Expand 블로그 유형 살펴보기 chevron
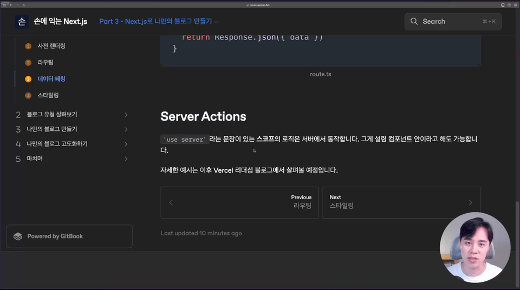This screenshot has width=520, height=290. tap(126, 115)
